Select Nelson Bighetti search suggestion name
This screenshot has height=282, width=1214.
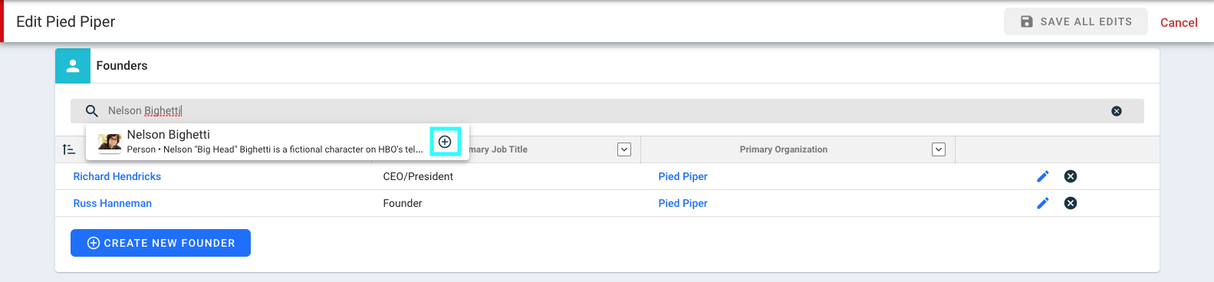[169, 135]
